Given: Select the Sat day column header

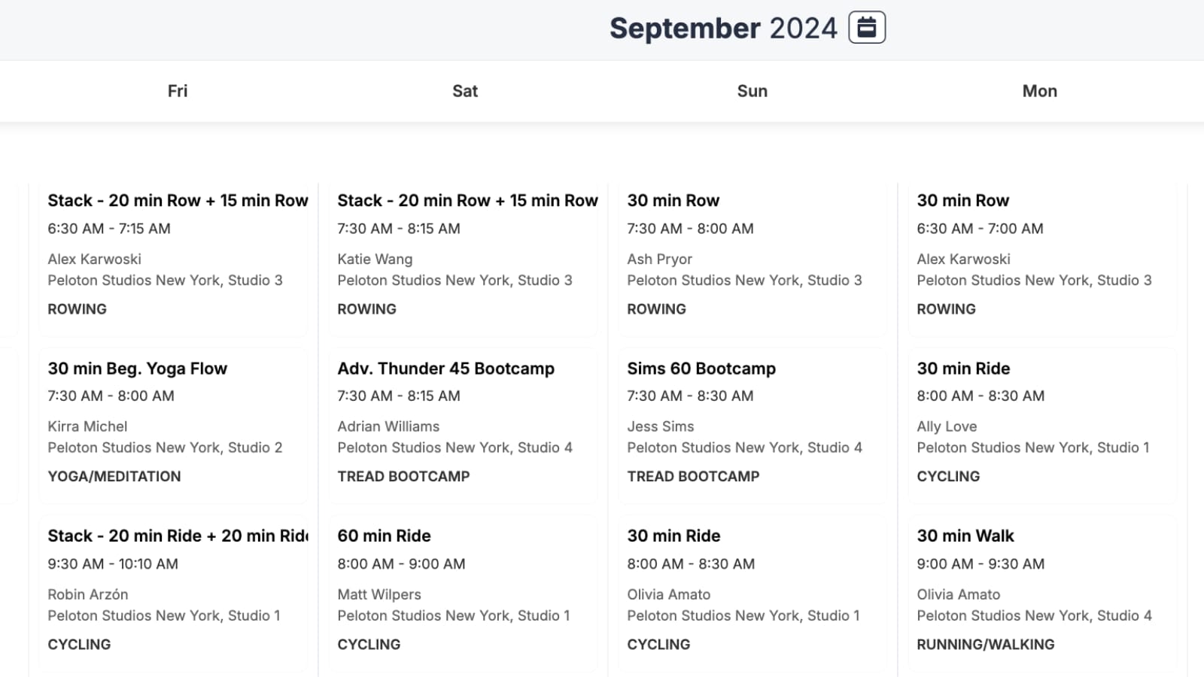Looking at the screenshot, I should pyautogui.click(x=465, y=91).
